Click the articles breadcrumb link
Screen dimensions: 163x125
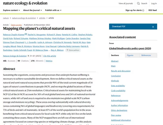[42, 18]
